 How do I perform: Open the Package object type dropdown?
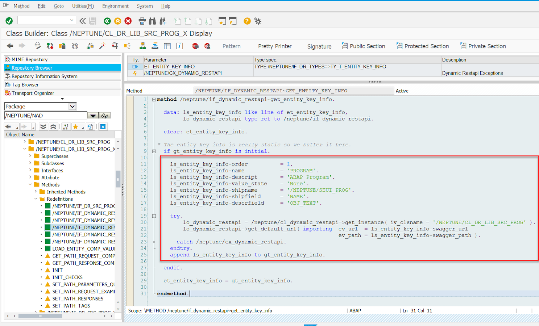72,106
